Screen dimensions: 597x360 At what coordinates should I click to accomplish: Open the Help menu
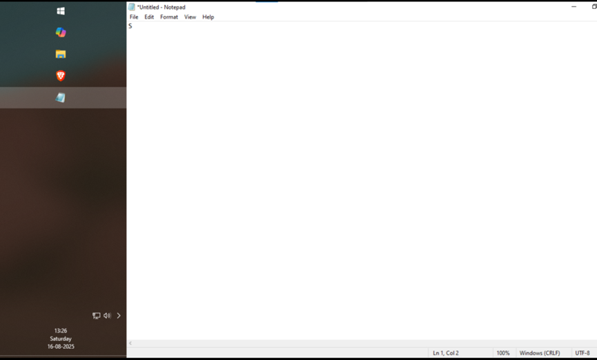[x=208, y=17]
